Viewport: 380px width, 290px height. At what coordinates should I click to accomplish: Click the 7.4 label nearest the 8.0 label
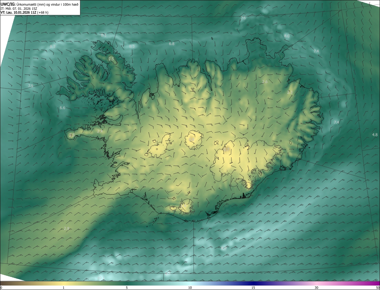[x=316, y=51]
